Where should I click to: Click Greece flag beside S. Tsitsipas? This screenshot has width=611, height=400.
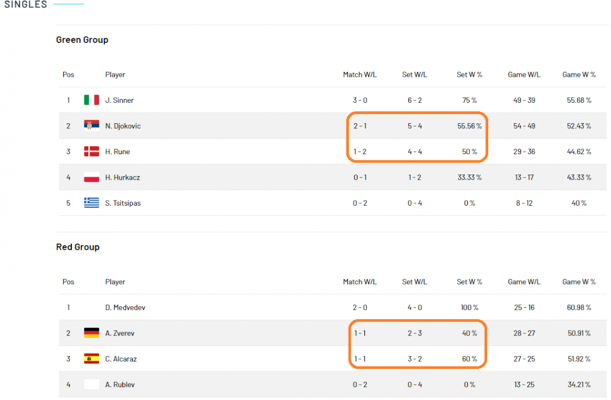tap(92, 203)
